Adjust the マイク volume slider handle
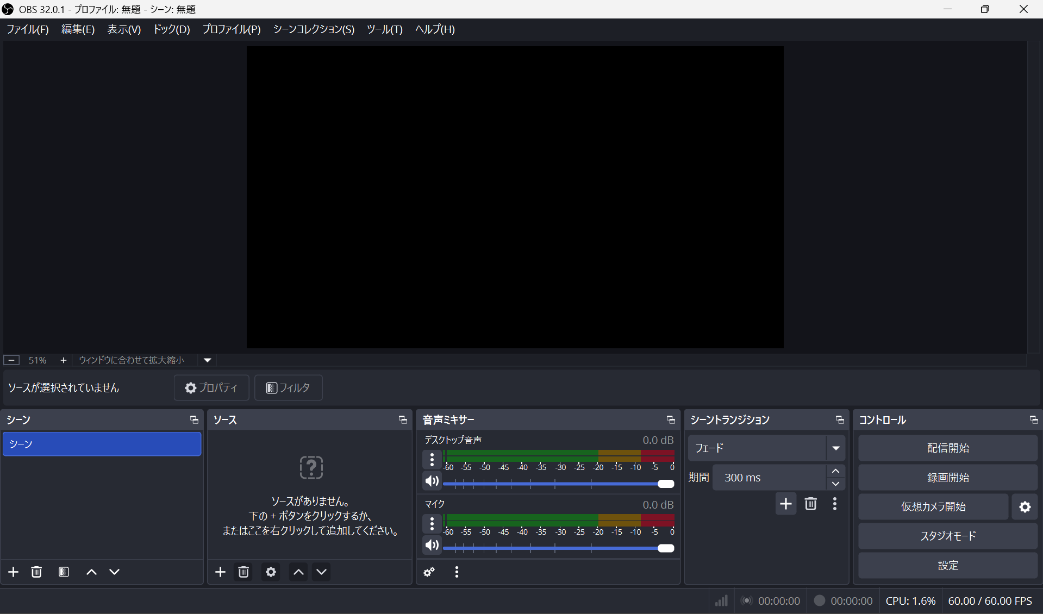Screen dimensions: 1043x614 [665, 548]
